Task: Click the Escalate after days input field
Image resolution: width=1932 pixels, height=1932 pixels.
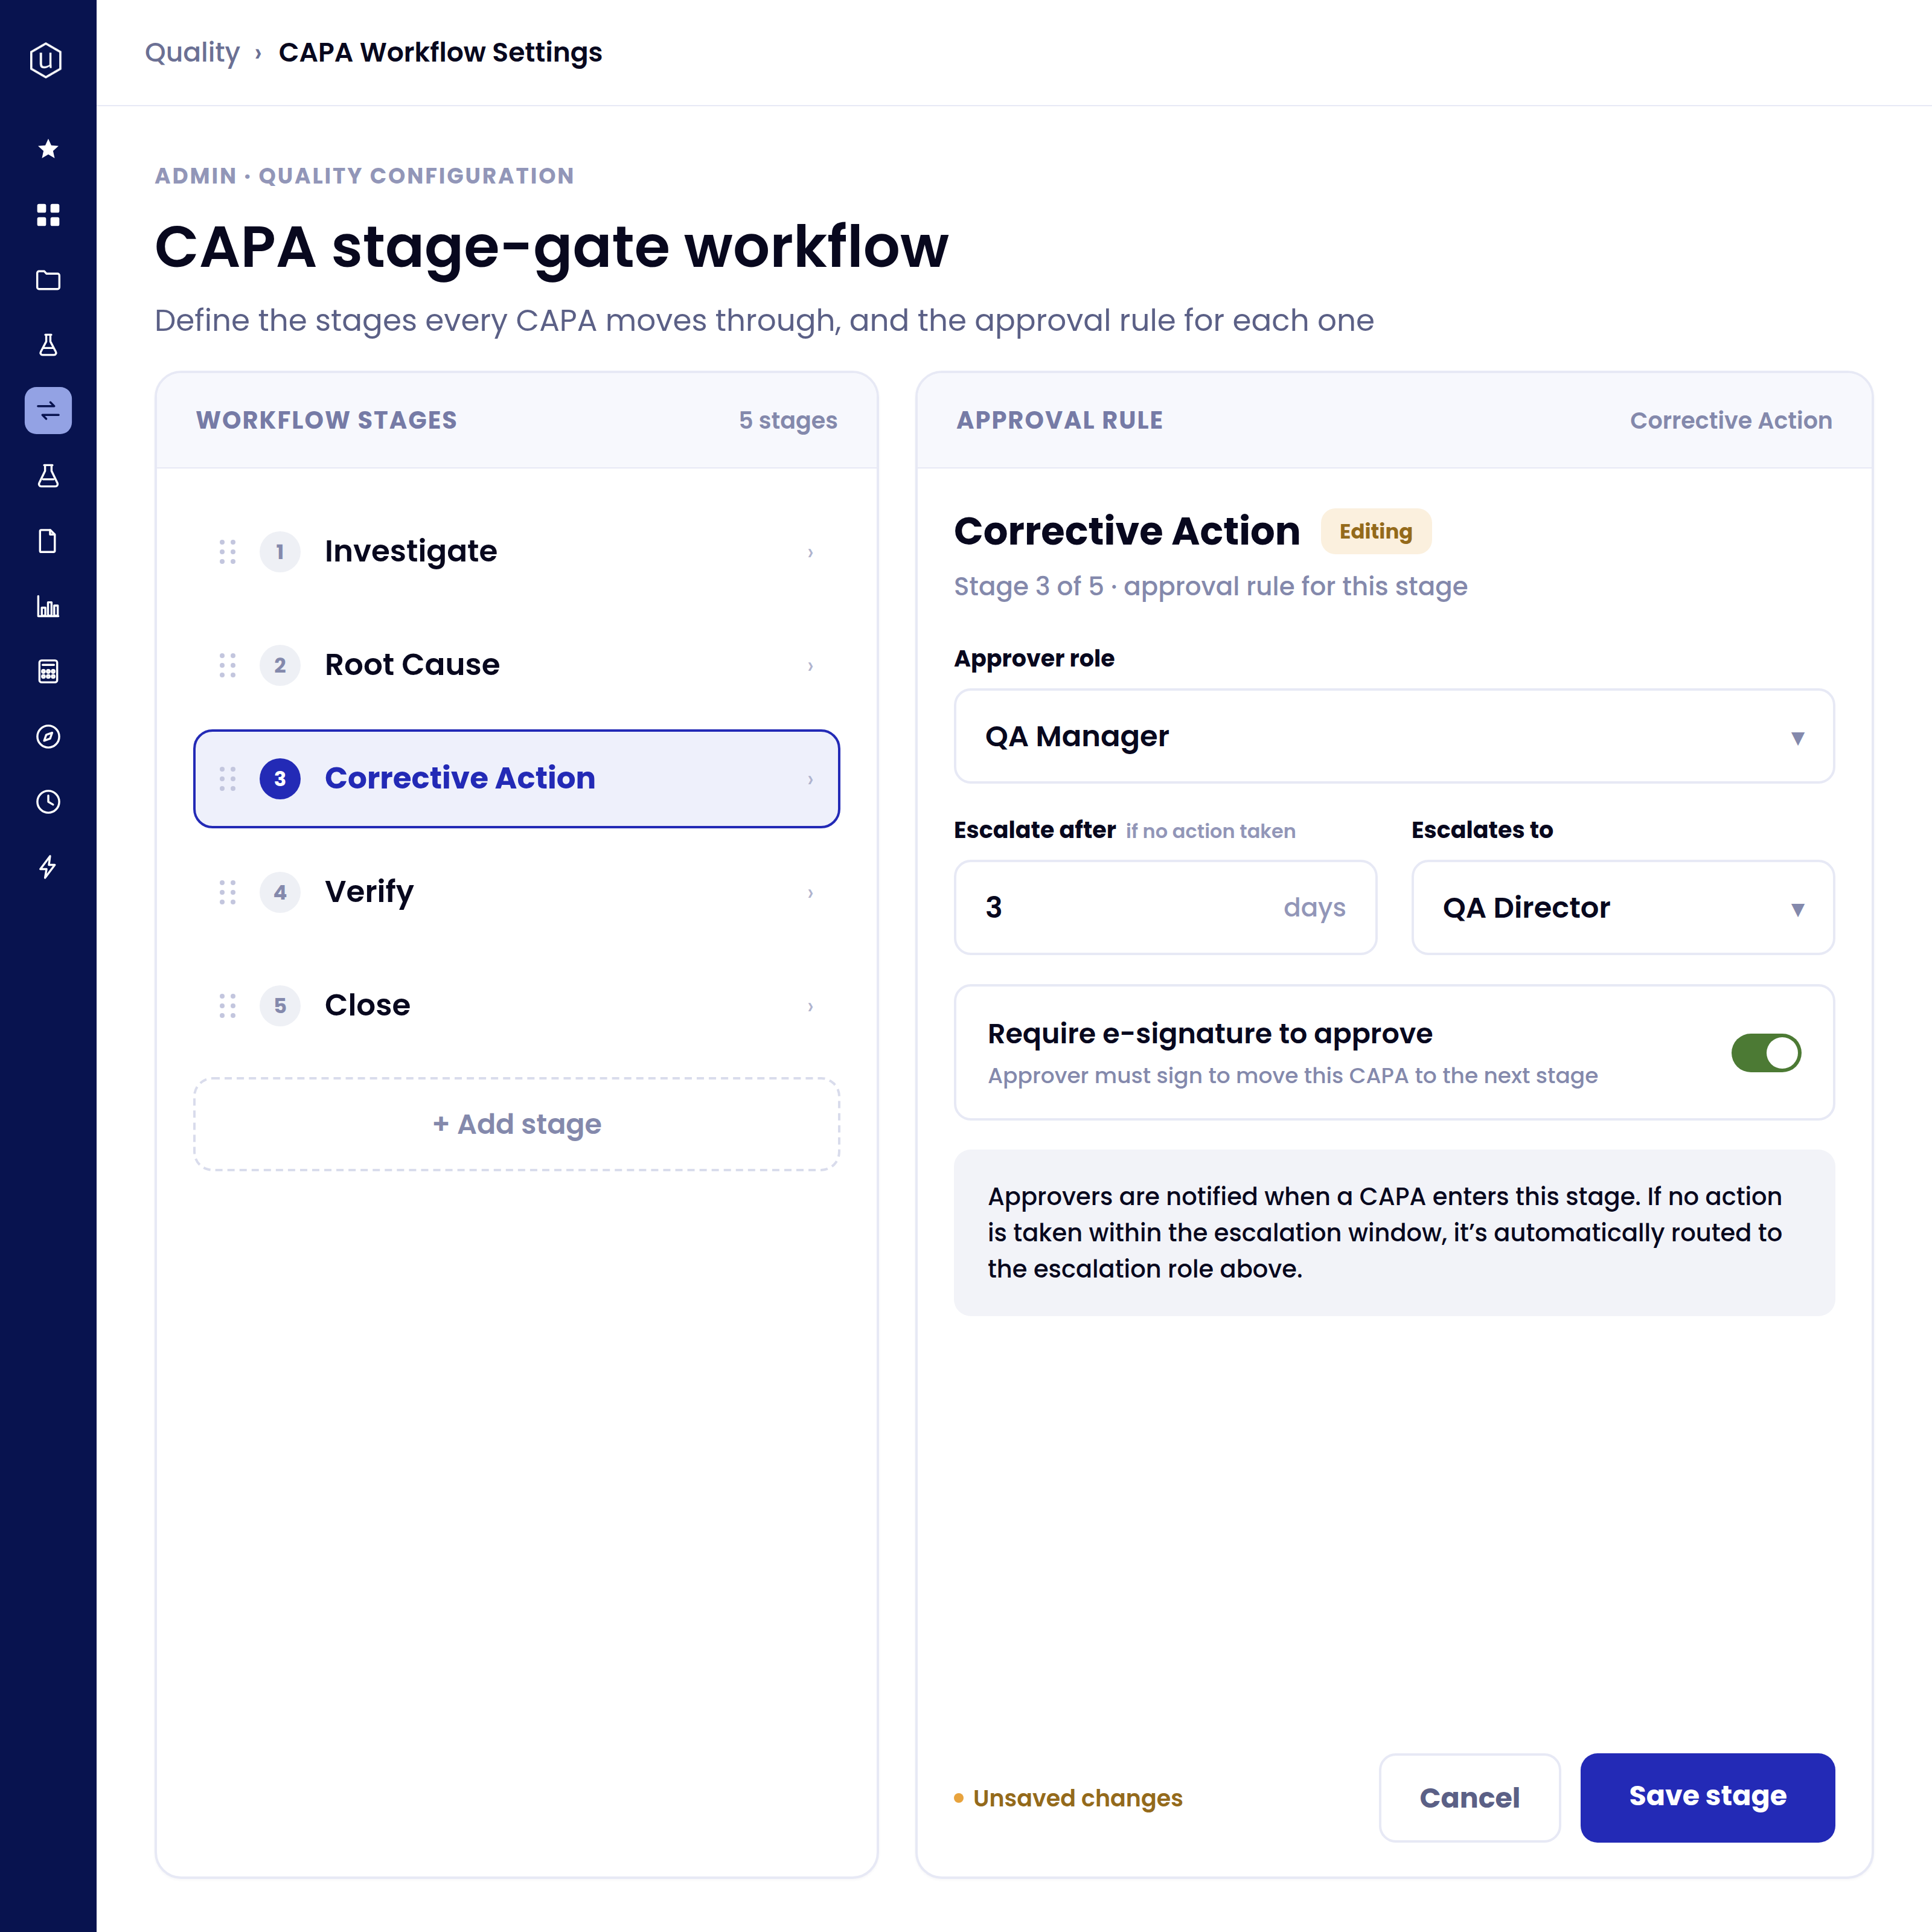Action: point(1165,908)
